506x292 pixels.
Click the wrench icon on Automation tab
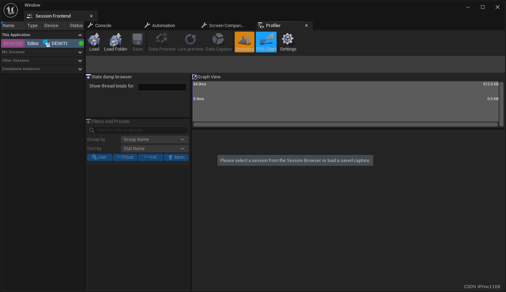(147, 25)
